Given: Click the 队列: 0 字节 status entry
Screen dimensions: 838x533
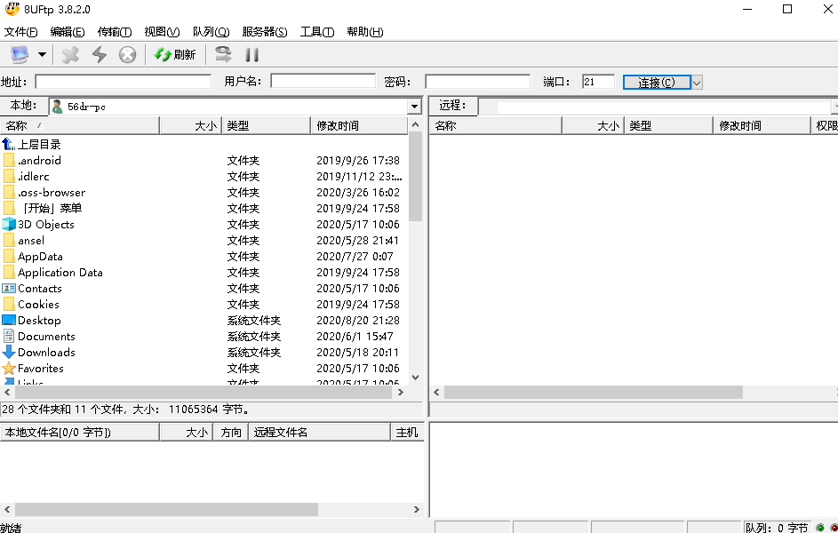Looking at the screenshot, I should [777, 528].
